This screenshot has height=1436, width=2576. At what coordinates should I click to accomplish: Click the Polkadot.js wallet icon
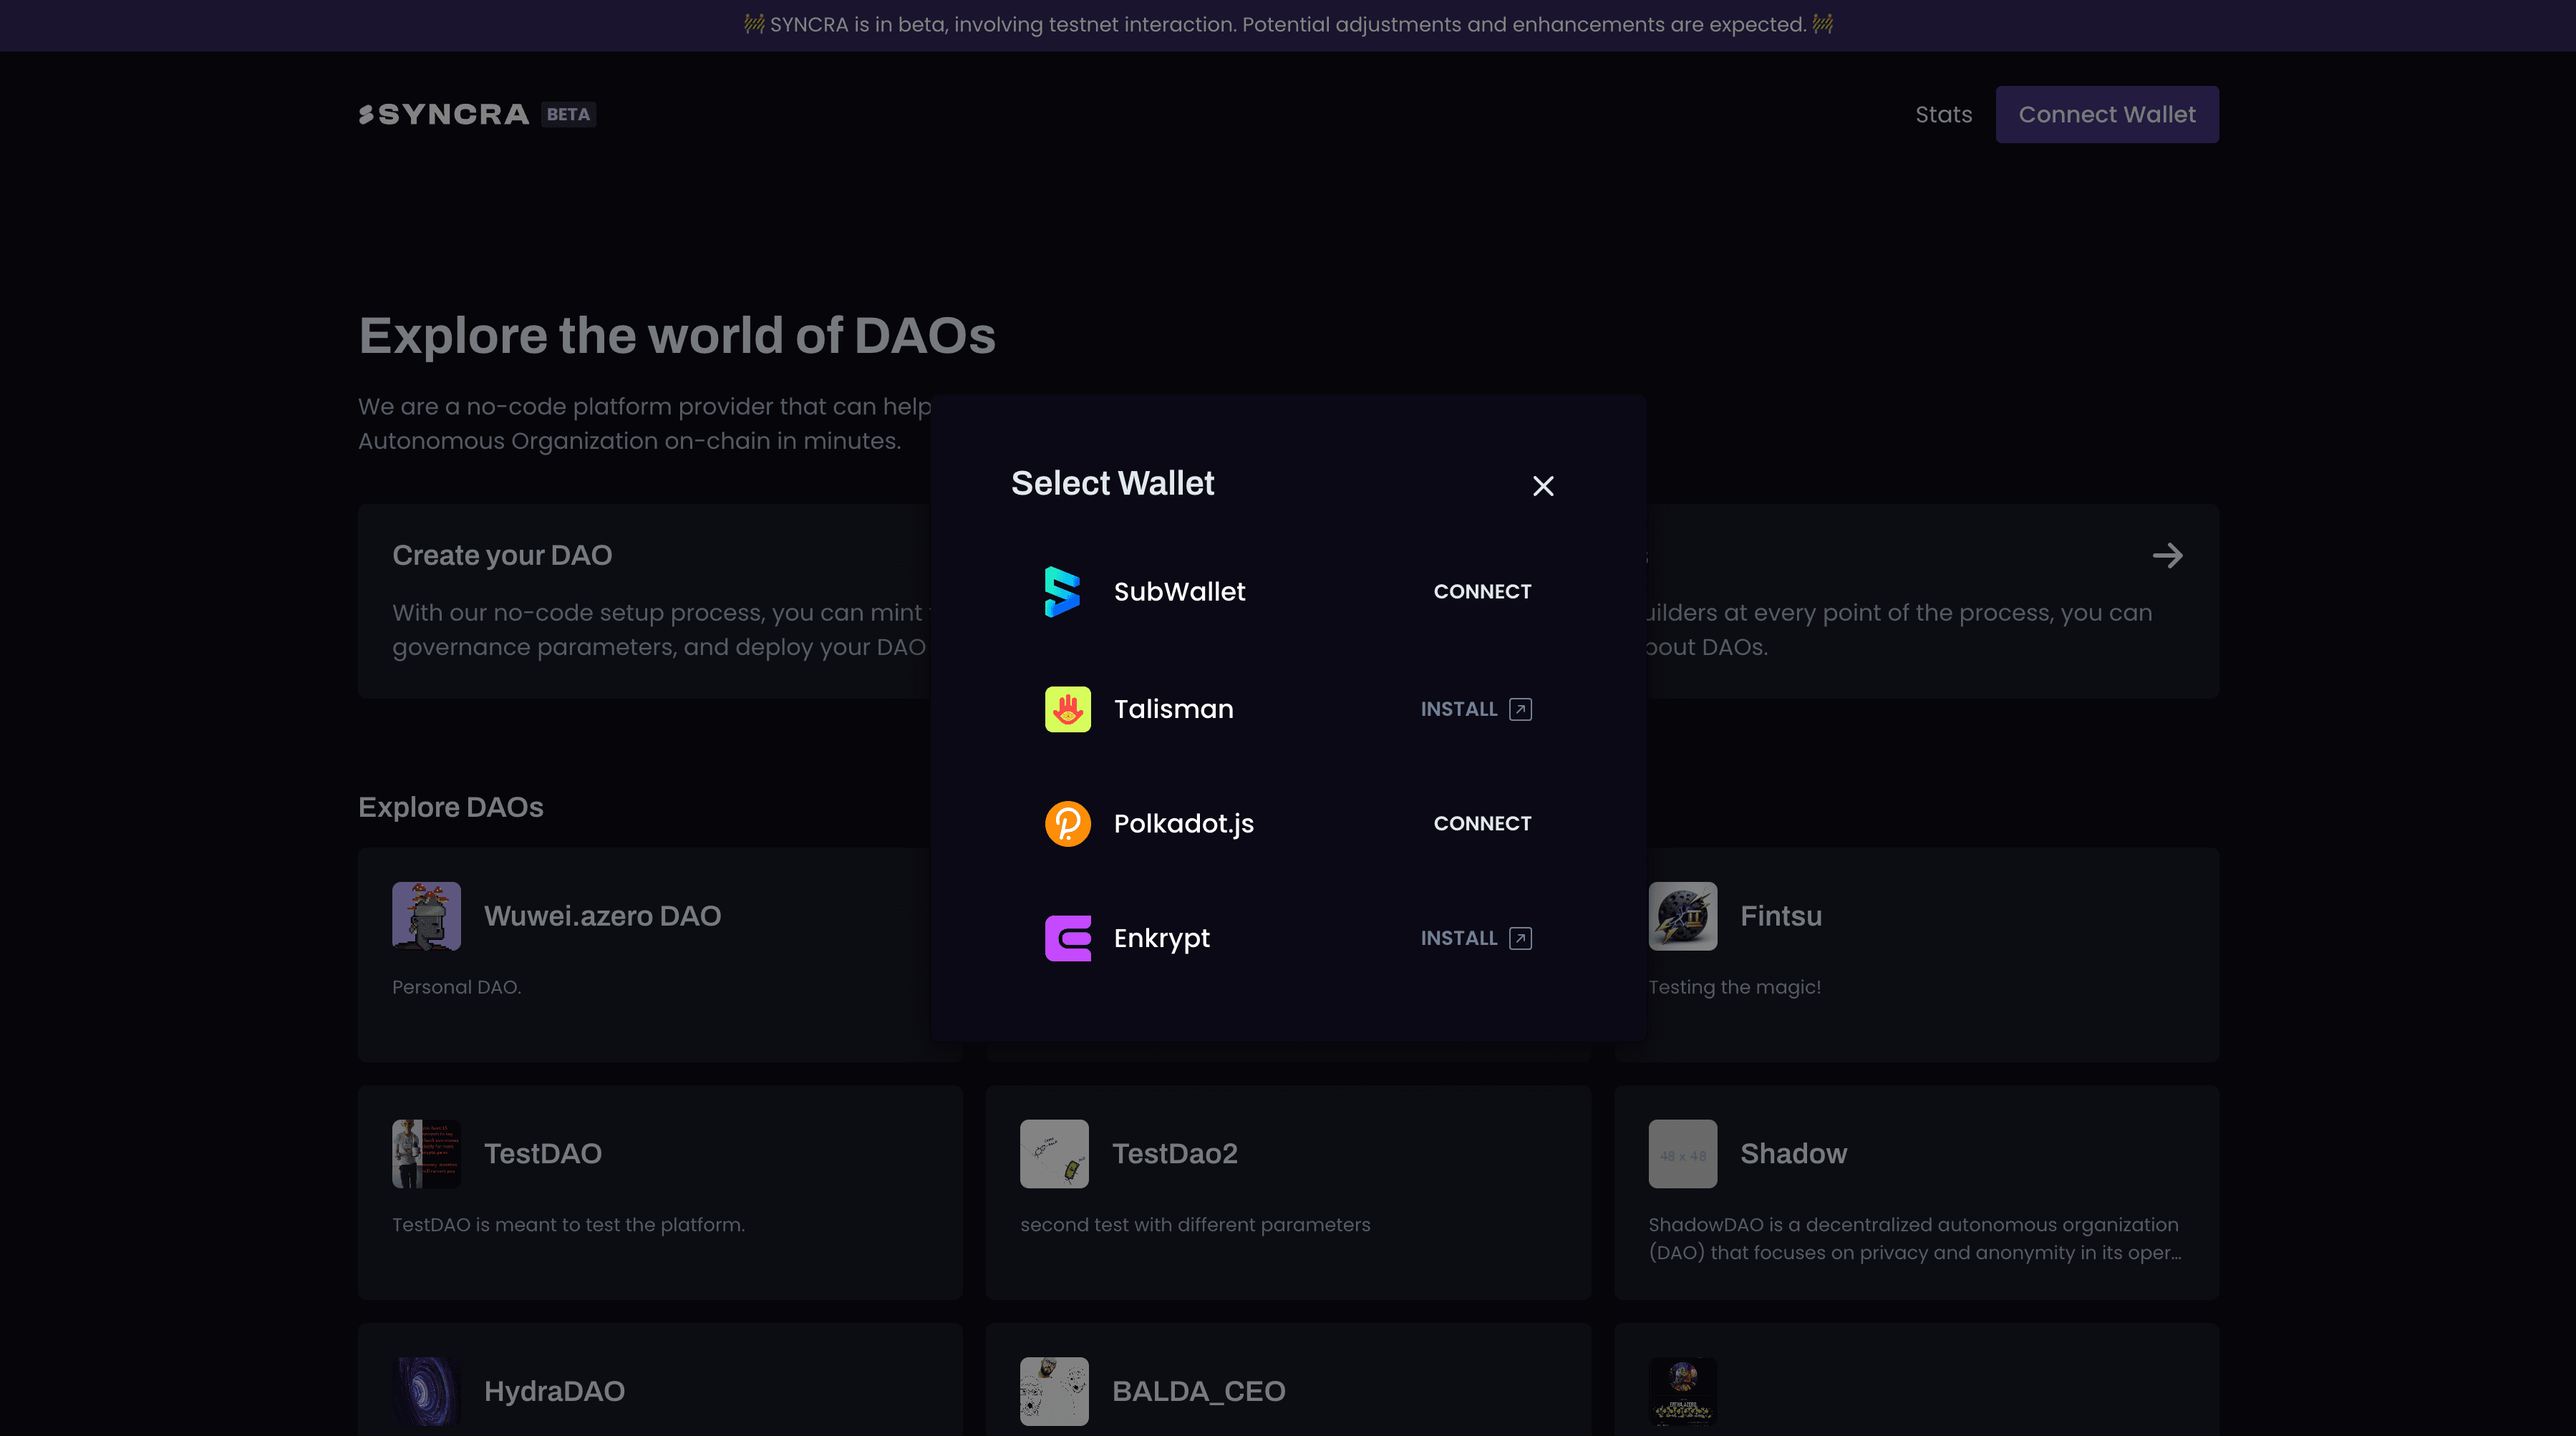[1068, 824]
